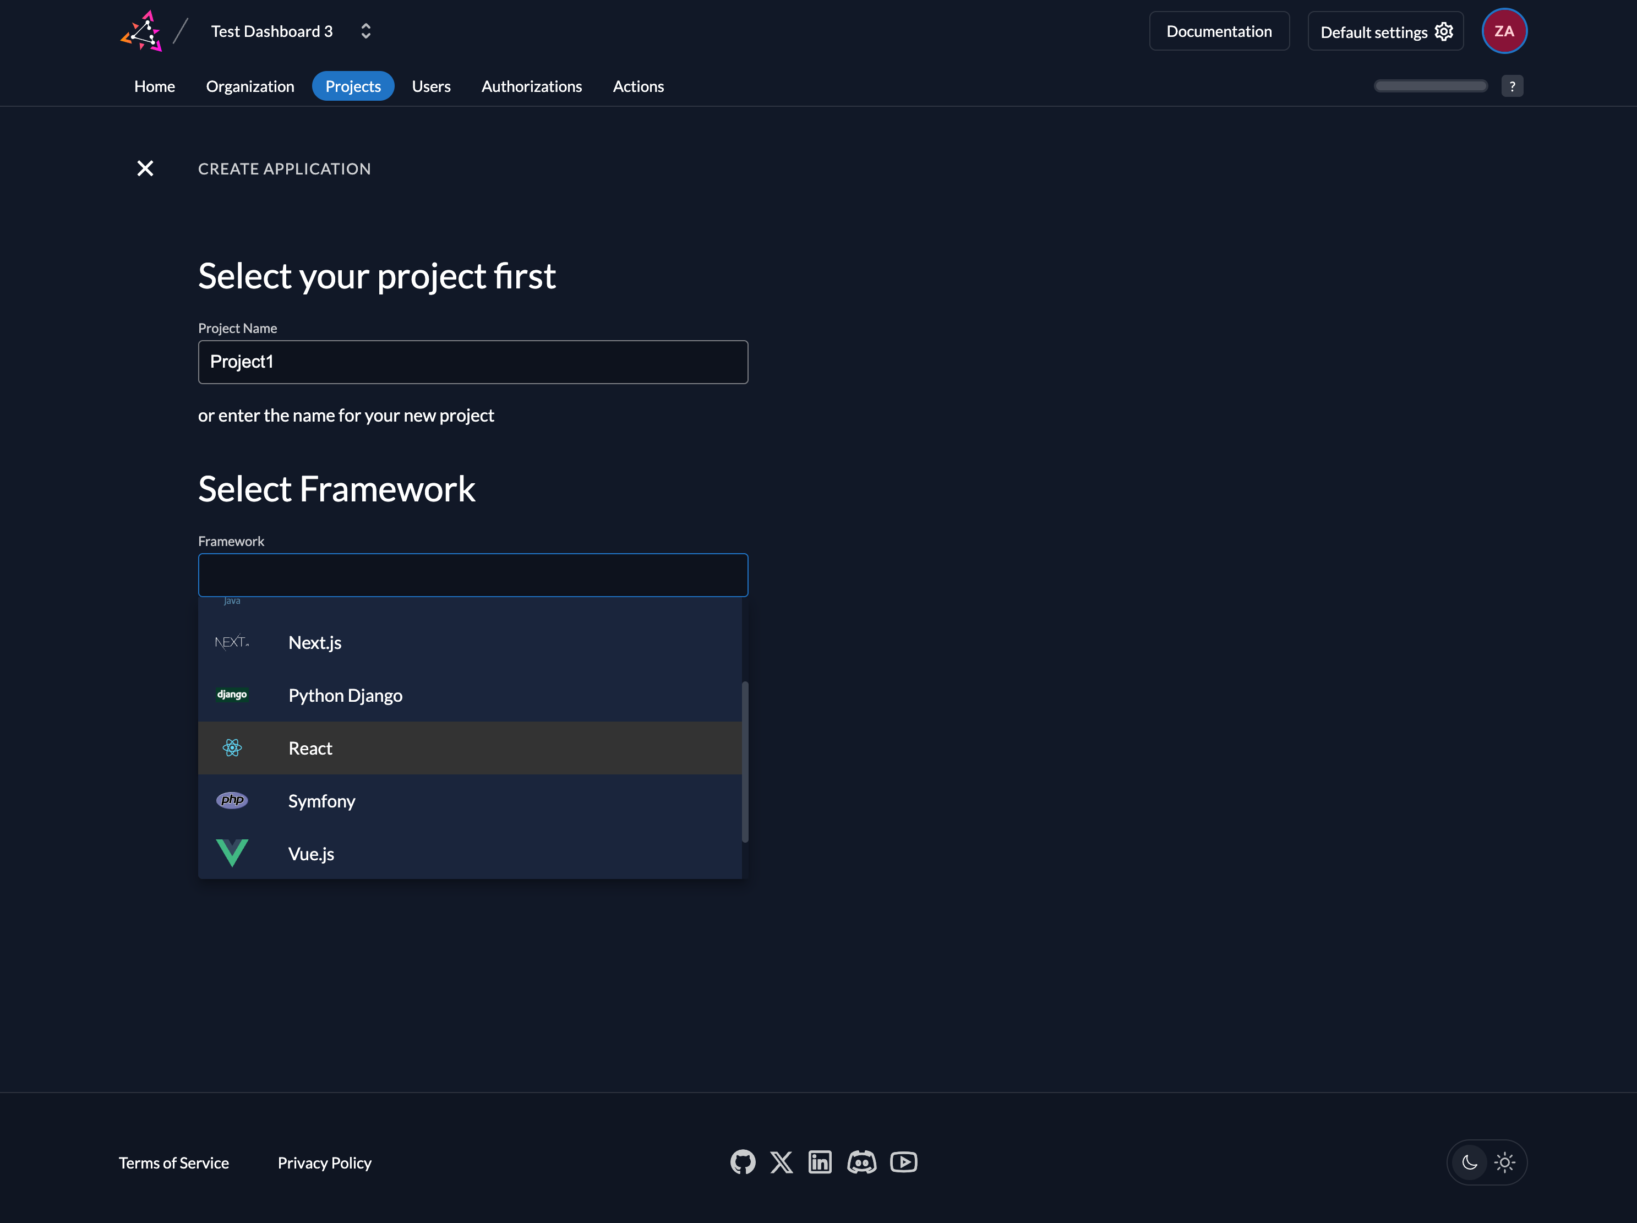1637x1223 pixels.
Task: Open the Users tab
Action: tap(430, 86)
